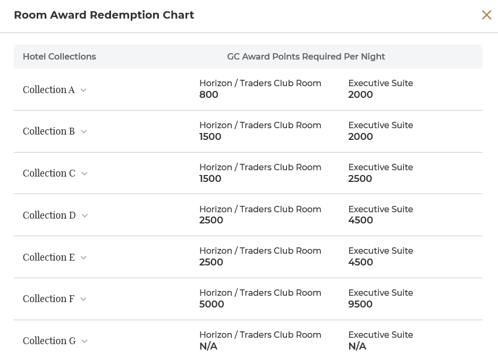Select Collection E club room 2500 value

pyautogui.click(x=211, y=262)
